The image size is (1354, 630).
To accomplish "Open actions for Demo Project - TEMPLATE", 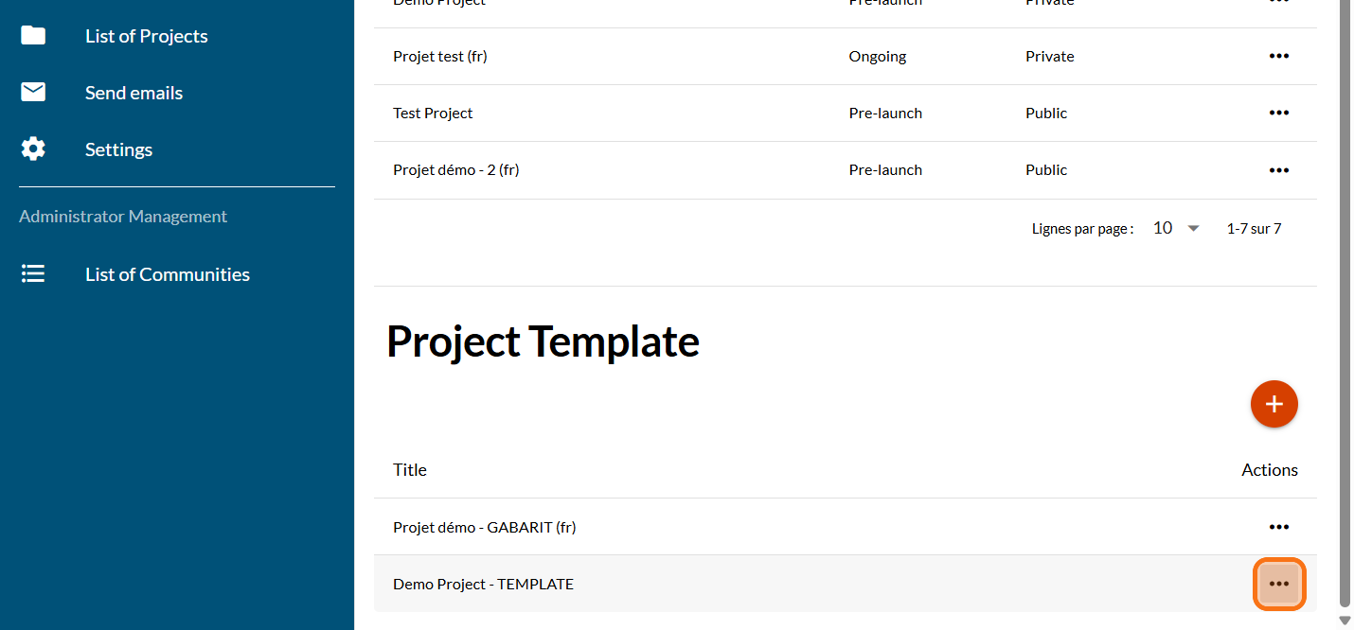I will tap(1278, 584).
